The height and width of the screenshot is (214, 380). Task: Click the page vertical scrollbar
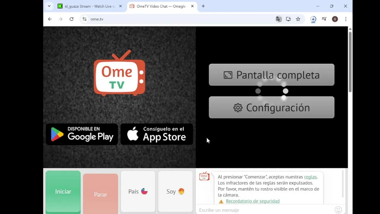pos(350,62)
